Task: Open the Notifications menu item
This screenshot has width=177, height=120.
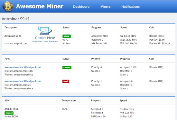Action: tap(131, 7)
